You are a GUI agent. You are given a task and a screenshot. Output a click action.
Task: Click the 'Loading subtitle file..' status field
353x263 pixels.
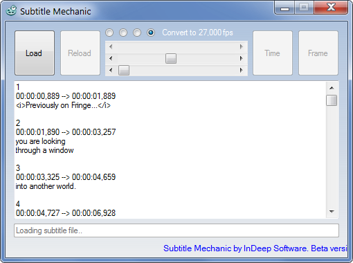coord(176,230)
